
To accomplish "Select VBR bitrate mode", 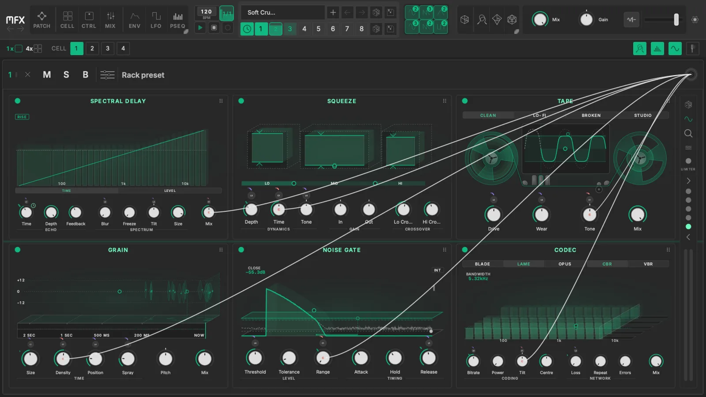I will [648, 264].
